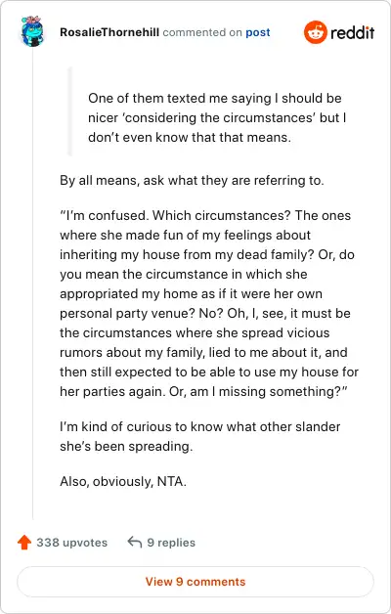The image size is (391, 614).
Task: Click the paragraph starting 'I'm confused'
Action: [x=209, y=303]
